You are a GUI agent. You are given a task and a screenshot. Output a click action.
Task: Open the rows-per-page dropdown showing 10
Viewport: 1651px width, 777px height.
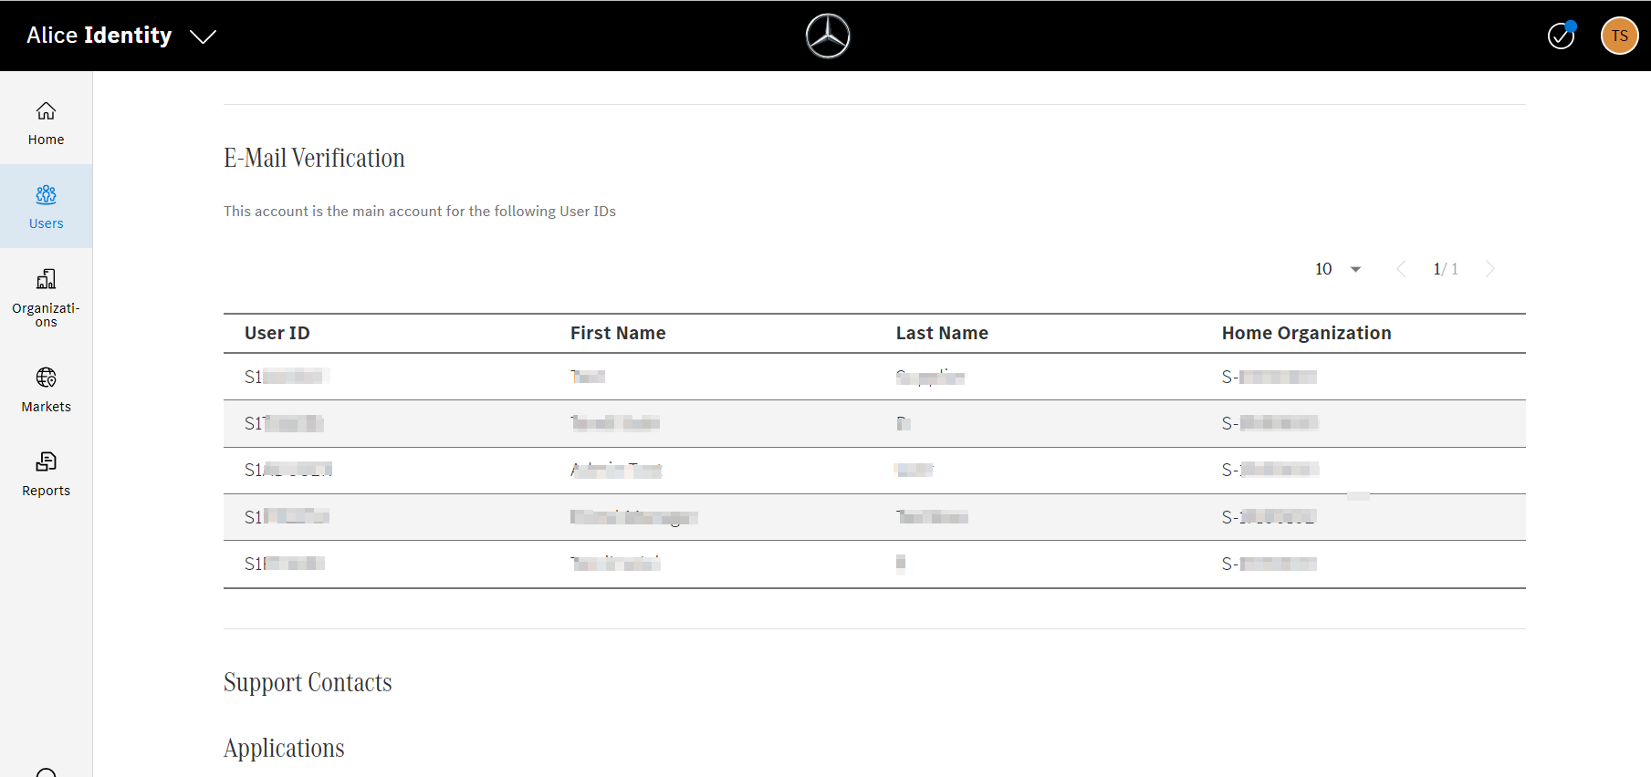pos(1338,269)
